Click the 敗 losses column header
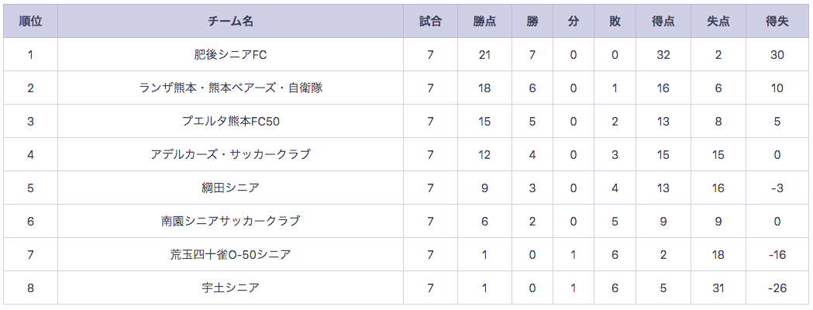 tap(615, 21)
